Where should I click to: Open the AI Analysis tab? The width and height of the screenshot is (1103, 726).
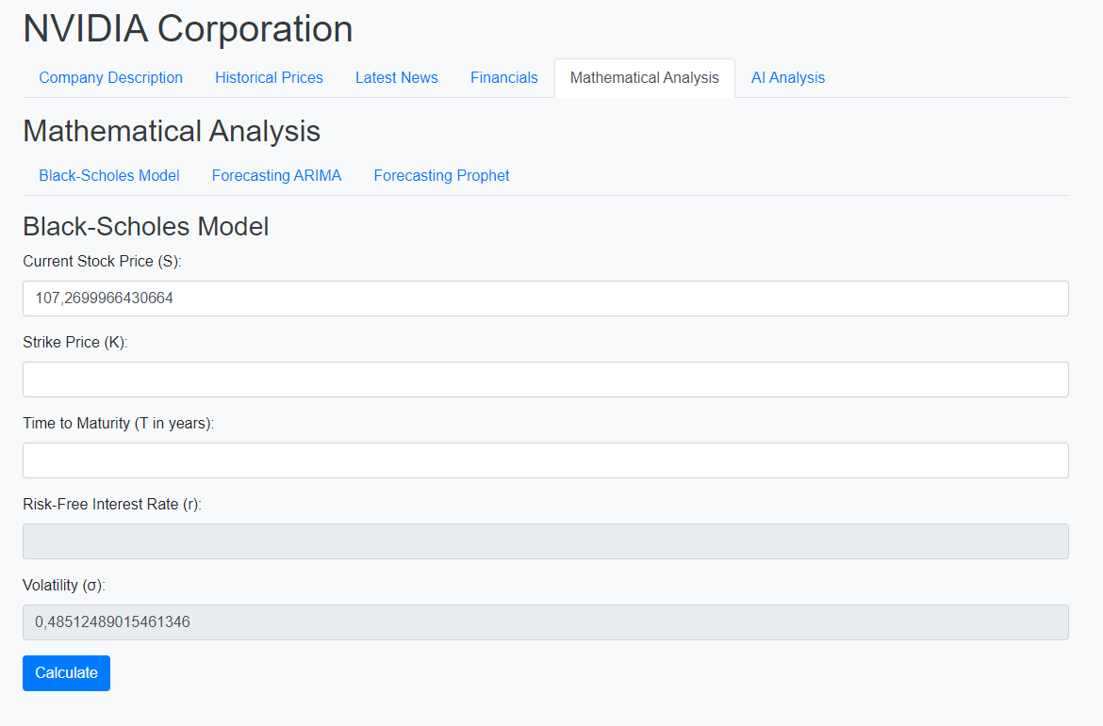pos(788,78)
